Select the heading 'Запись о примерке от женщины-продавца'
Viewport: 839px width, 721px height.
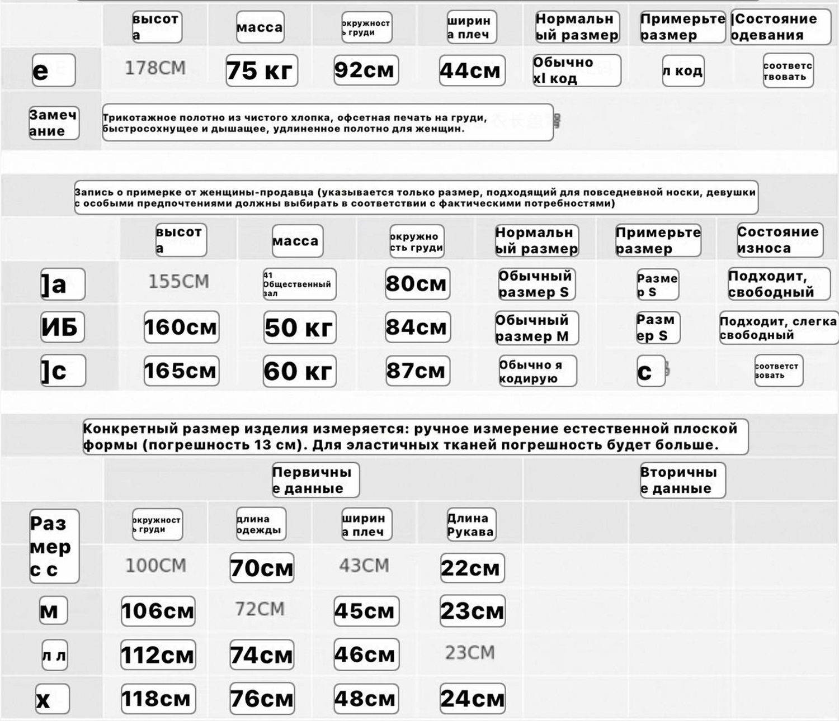pyautogui.click(x=416, y=197)
